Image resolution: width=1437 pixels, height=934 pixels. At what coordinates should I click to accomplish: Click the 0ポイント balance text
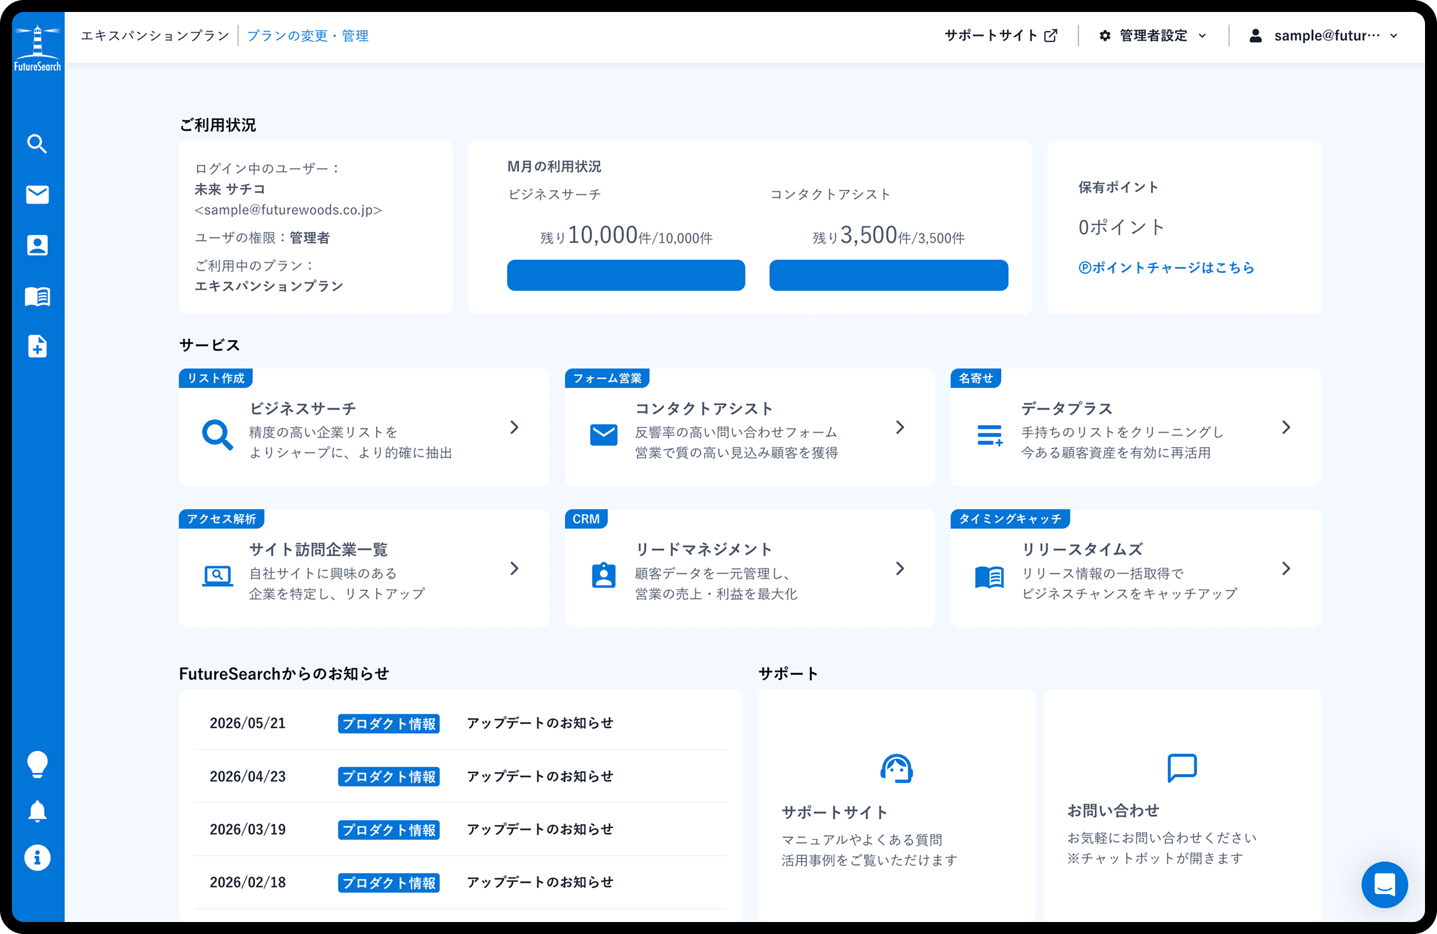(x=1122, y=227)
